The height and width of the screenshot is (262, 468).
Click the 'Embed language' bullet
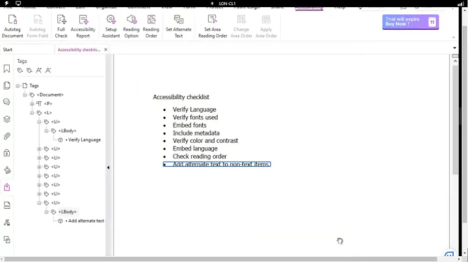point(195,149)
